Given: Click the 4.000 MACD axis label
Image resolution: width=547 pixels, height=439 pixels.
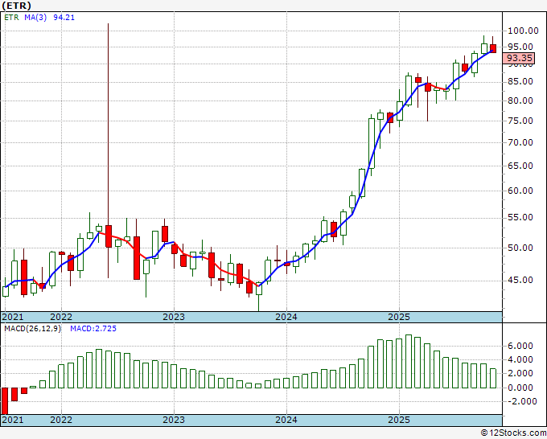Looking at the screenshot, I should tap(520, 359).
